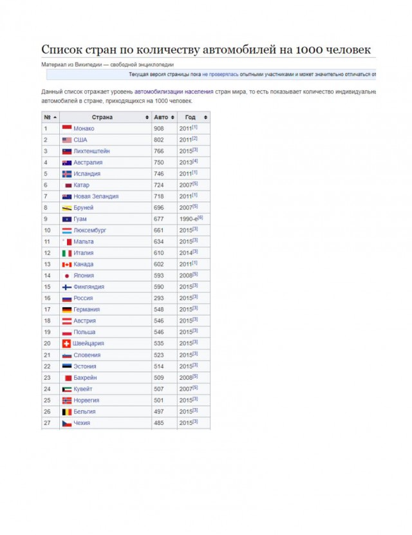Screen dimensions: 412x535
Task: Click the Iceland flag icon
Action: 67,174
